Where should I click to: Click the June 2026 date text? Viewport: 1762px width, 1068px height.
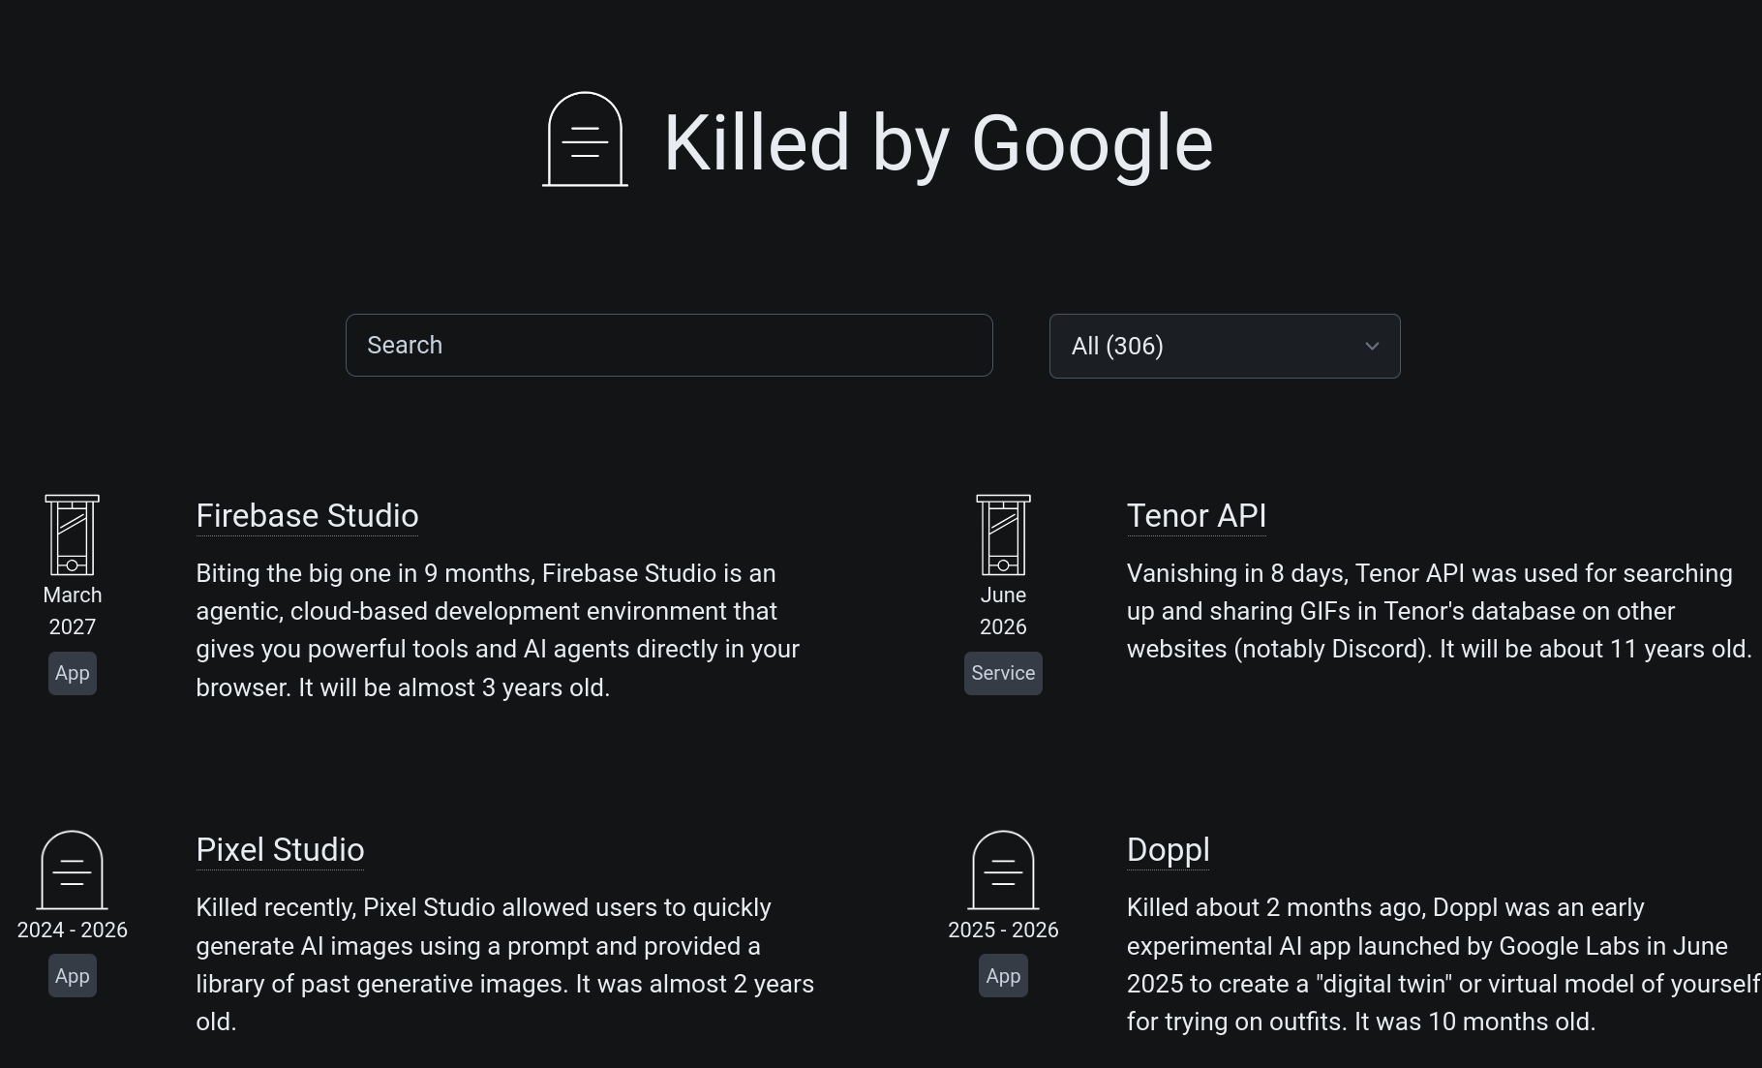[1003, 611]
